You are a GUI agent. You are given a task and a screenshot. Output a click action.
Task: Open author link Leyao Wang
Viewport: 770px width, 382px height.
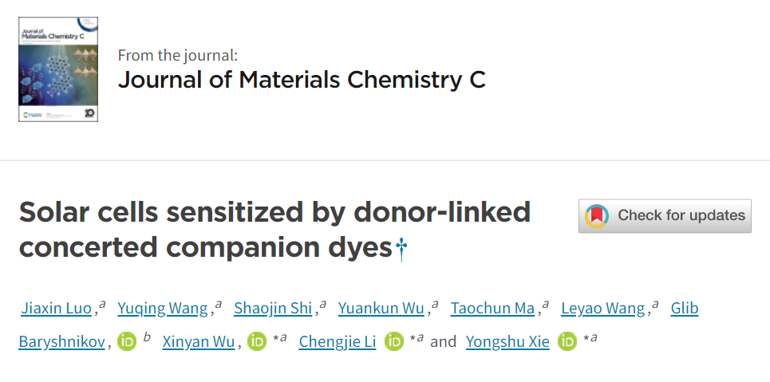[x=602, y=309]
